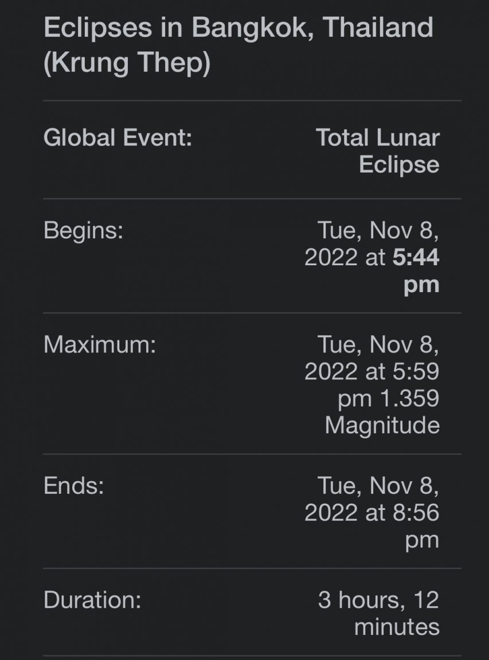Select the 3 hours, 12 text
The width and height of the screenshot is (489, 660).
coord(379,600)
